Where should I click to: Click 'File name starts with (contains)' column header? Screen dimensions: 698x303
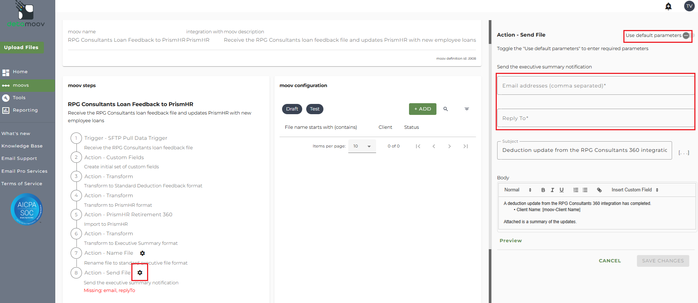321,127
